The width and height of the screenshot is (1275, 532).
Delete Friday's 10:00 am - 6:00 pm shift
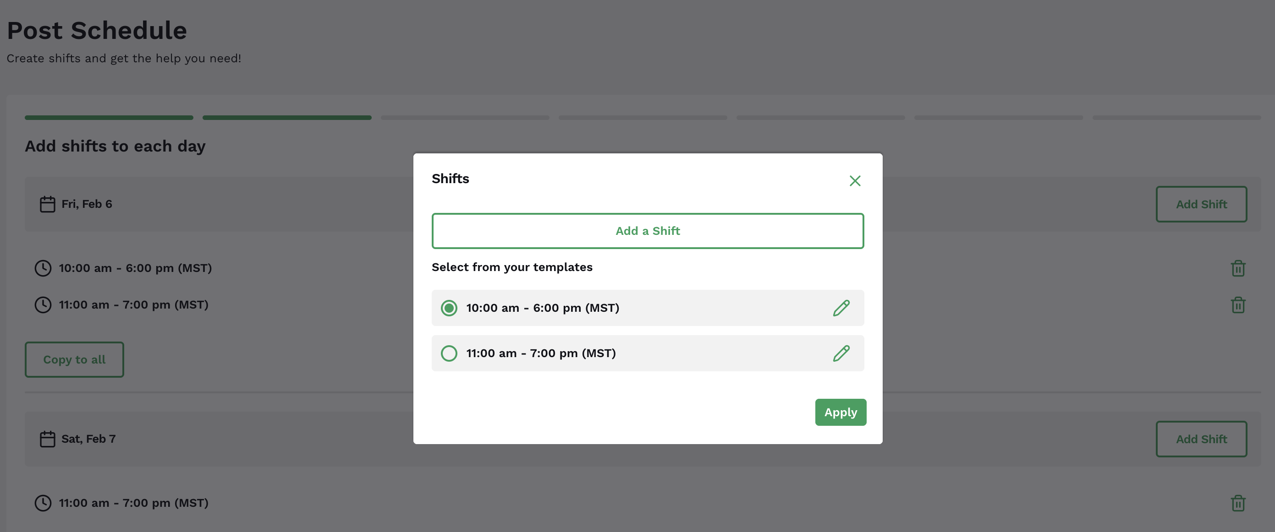[x=1238, y=268]
